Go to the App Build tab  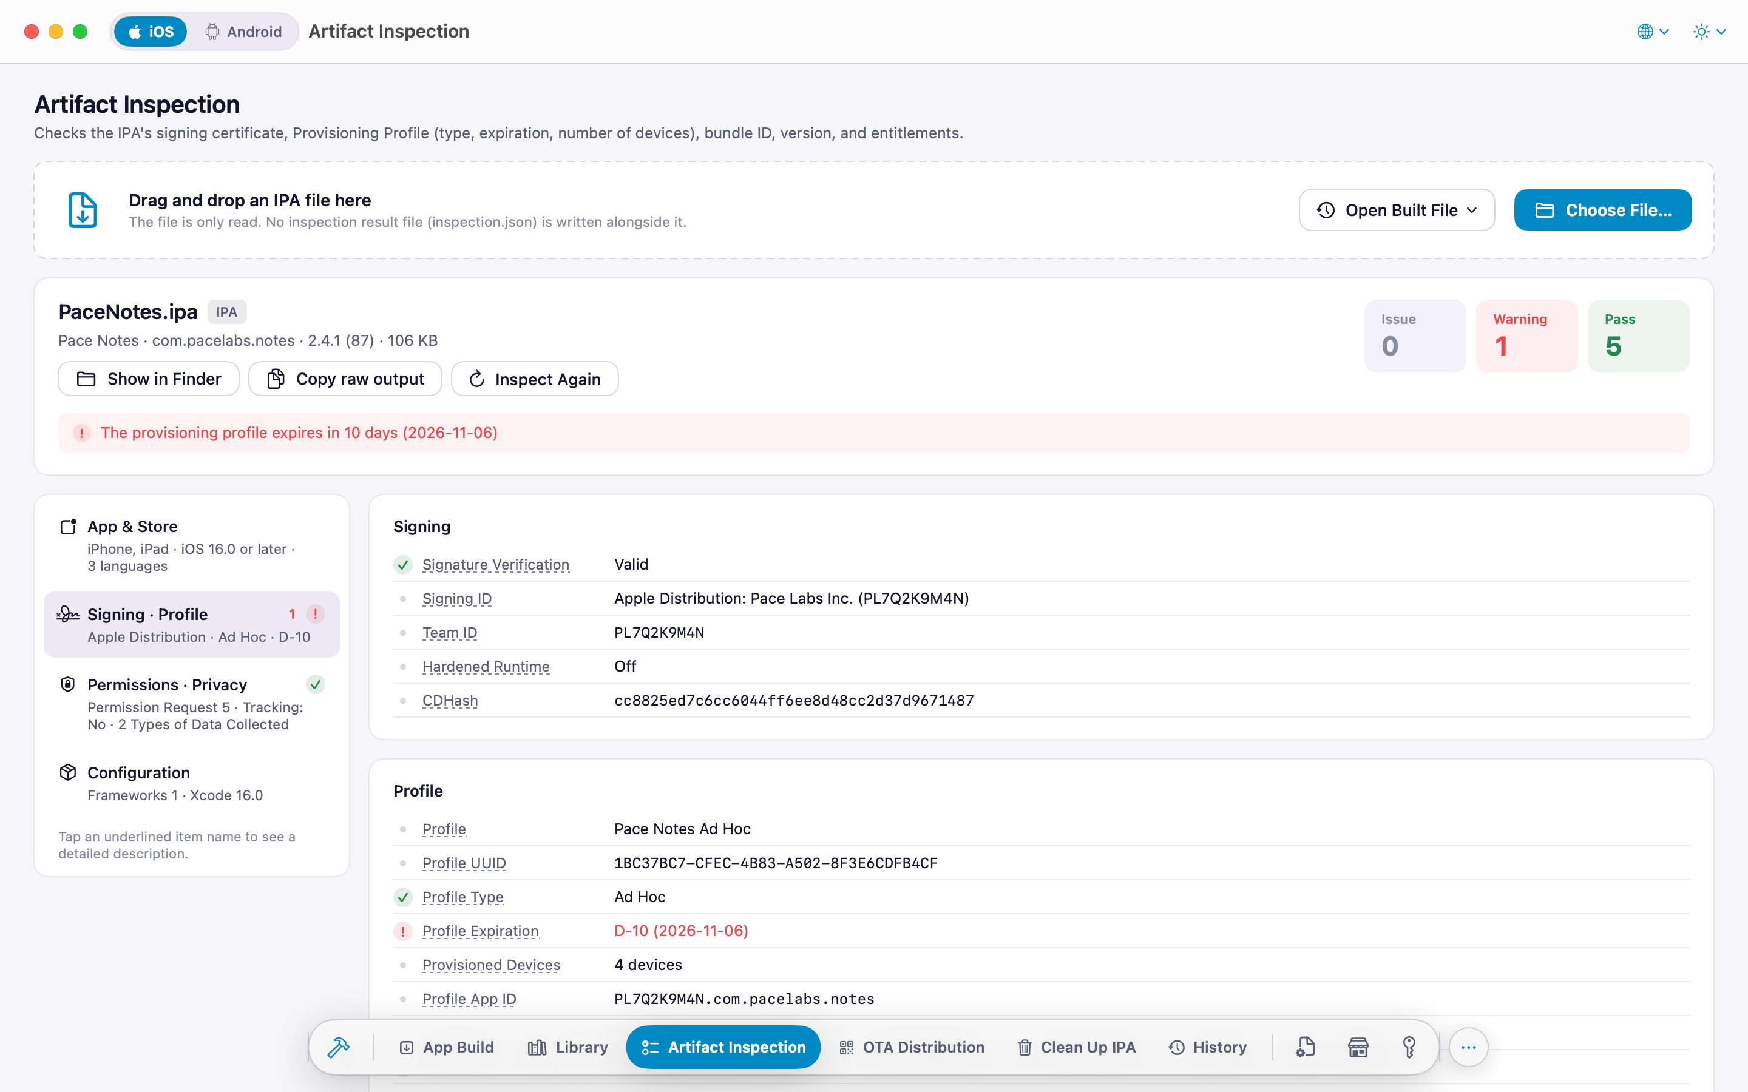(x=446, y=1047)
